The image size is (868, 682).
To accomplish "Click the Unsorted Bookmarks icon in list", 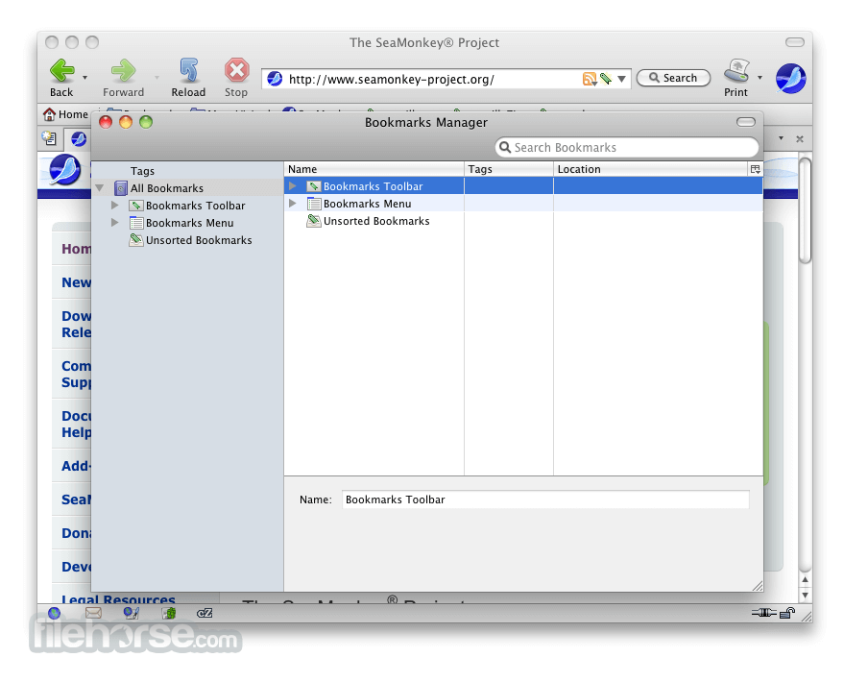I will (x=314, y=220).
